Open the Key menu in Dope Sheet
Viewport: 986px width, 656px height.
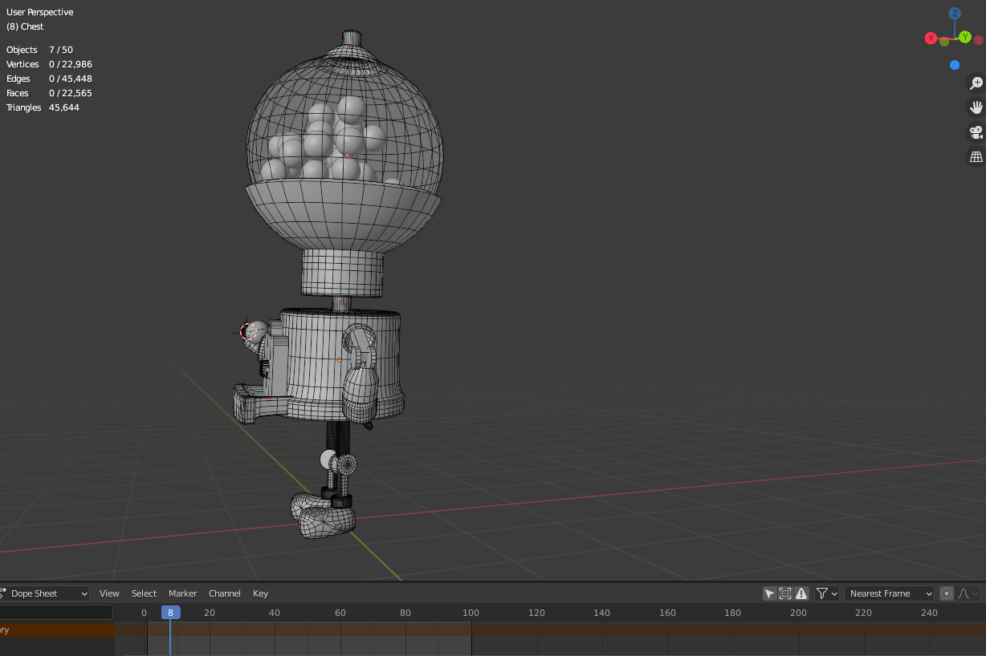(x=260, y=593)
